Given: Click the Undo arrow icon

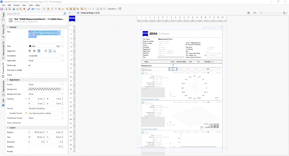Looking at the screenshot, I should click(x=33, y=9).
